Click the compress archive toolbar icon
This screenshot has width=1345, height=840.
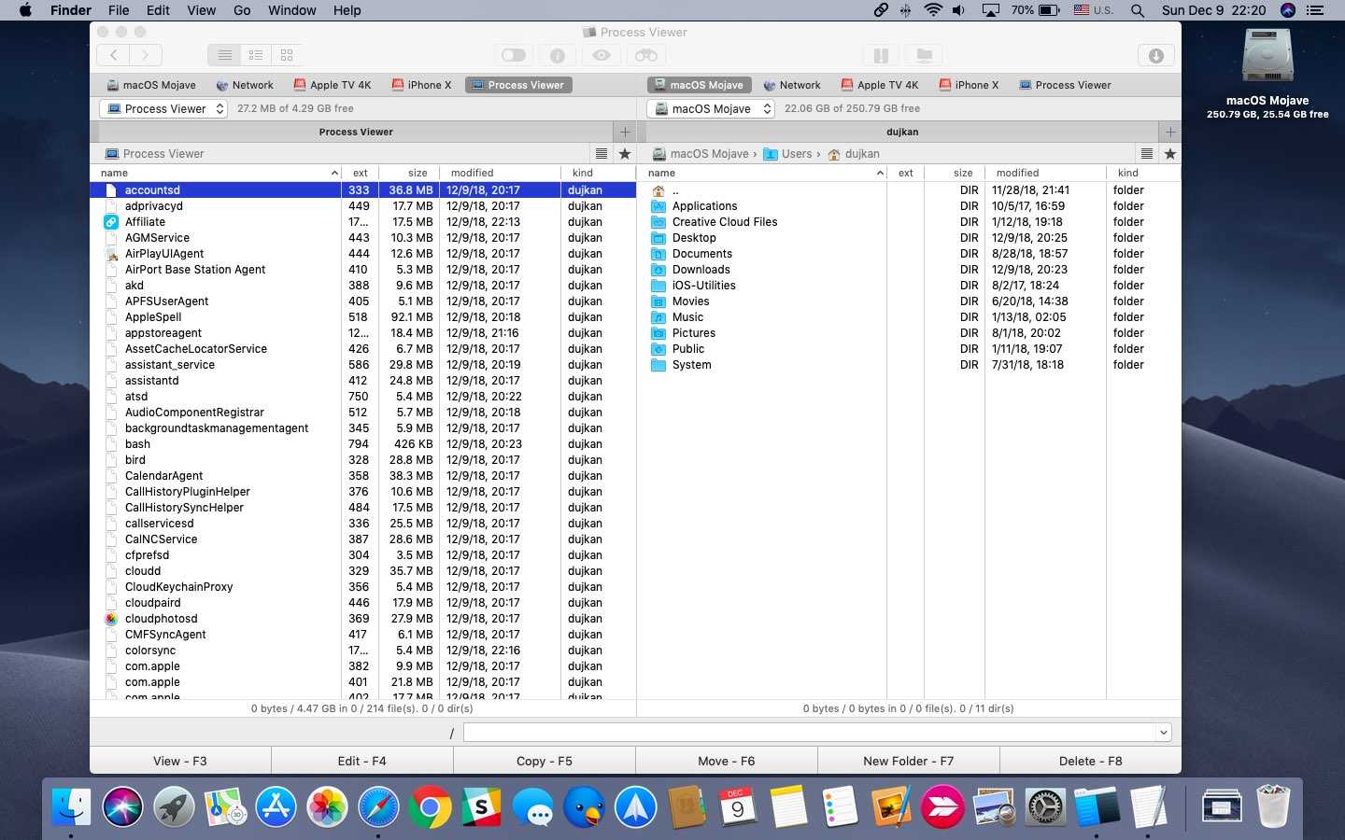tap(880, 55)
